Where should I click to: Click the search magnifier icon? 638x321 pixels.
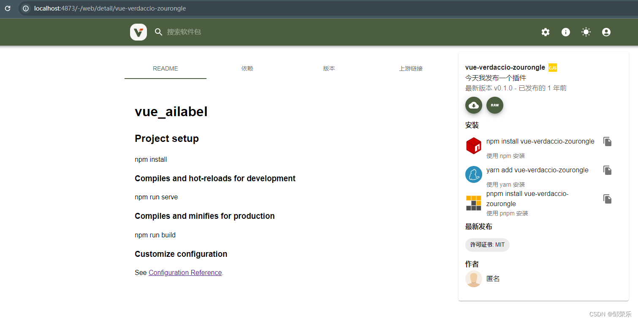coord(158,32)
